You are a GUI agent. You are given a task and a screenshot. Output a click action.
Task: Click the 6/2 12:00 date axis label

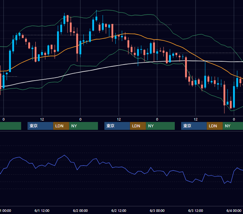[119, 210]
